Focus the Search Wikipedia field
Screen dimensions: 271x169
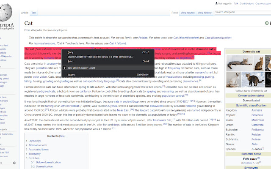[x=243, y=12]
